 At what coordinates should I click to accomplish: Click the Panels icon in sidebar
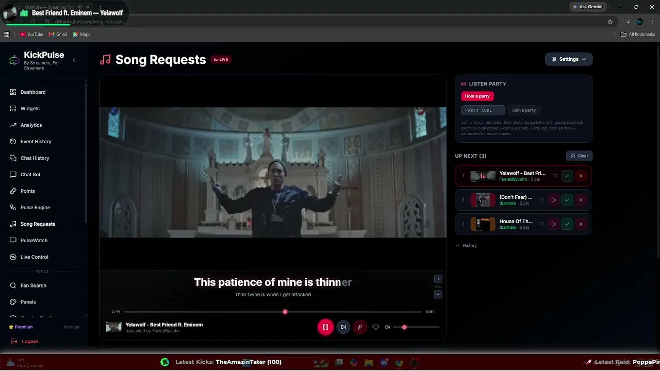[13, 302]
